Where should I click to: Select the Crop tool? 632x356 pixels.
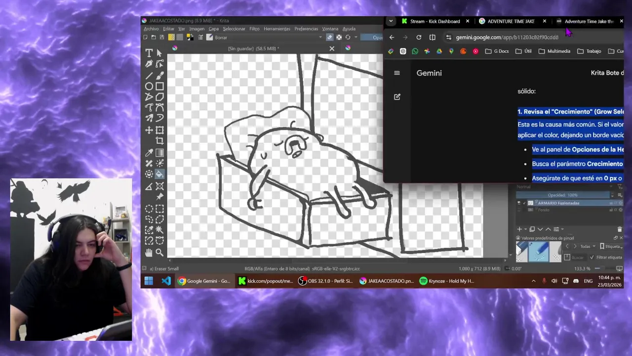pyautogui.click(x=159, y=141)
